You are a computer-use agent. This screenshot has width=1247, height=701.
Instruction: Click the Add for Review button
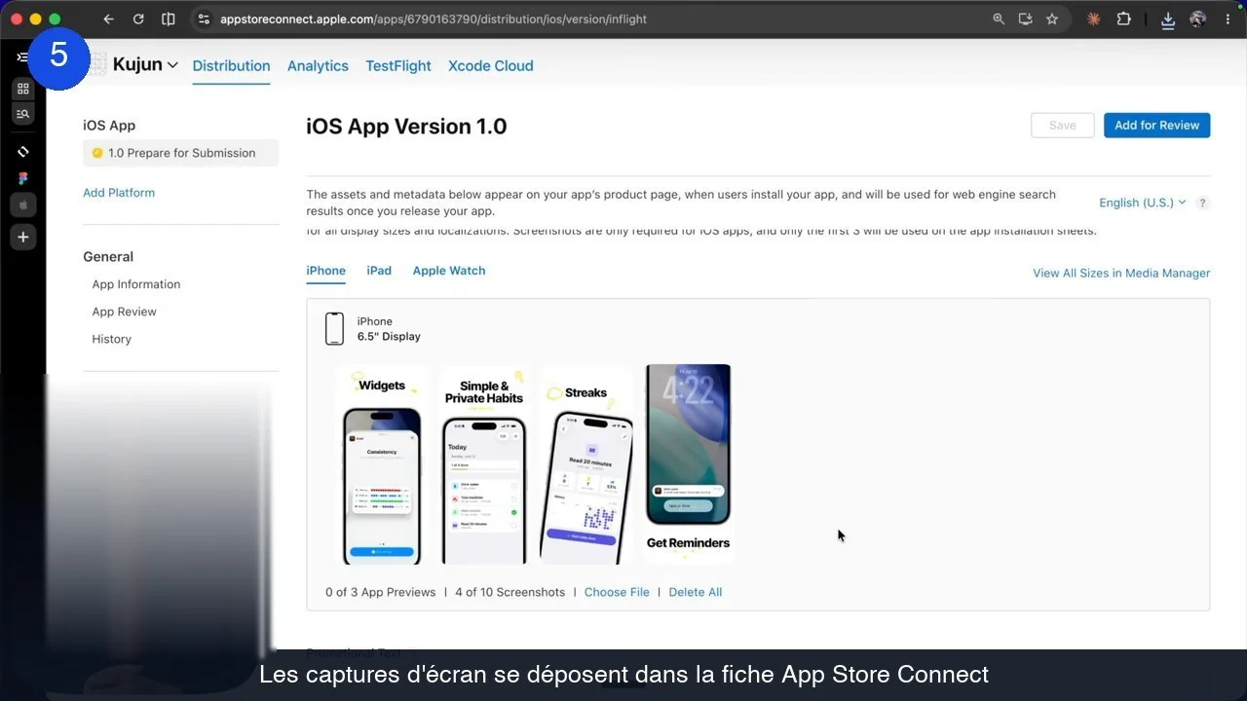[1156, 126]
